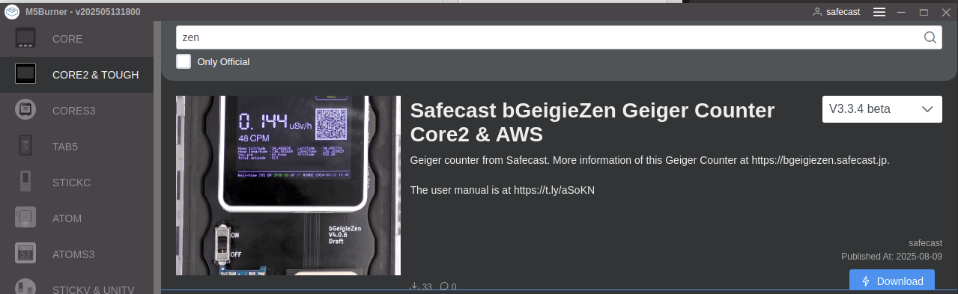
Task: Click the M5Burner app logo
Action: click(x=12, y=12)
